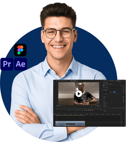Adjust the Mix Amount slider handle
The width and height of the screenshot is (126, 142).
click(x=117, y=94)
